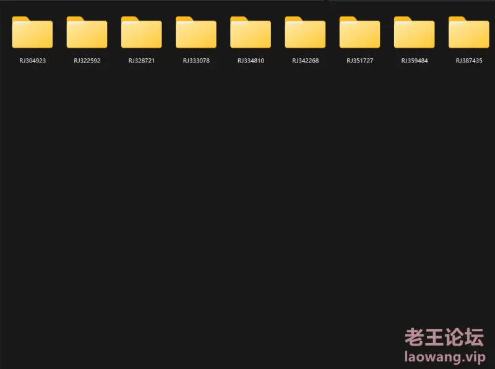
Task: Select the RJ304923 folder icon
Action: (x=32, y=32)
